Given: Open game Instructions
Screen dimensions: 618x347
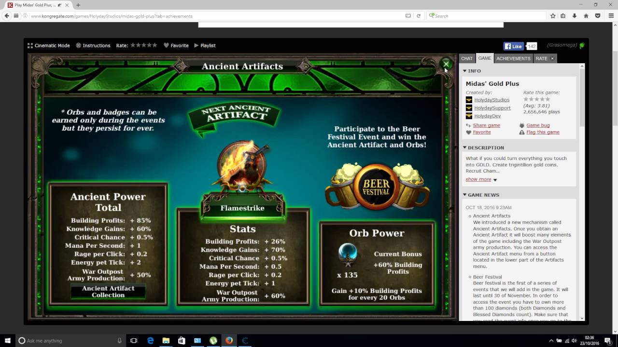Looking at the screenshot, I should coord(93,45).
